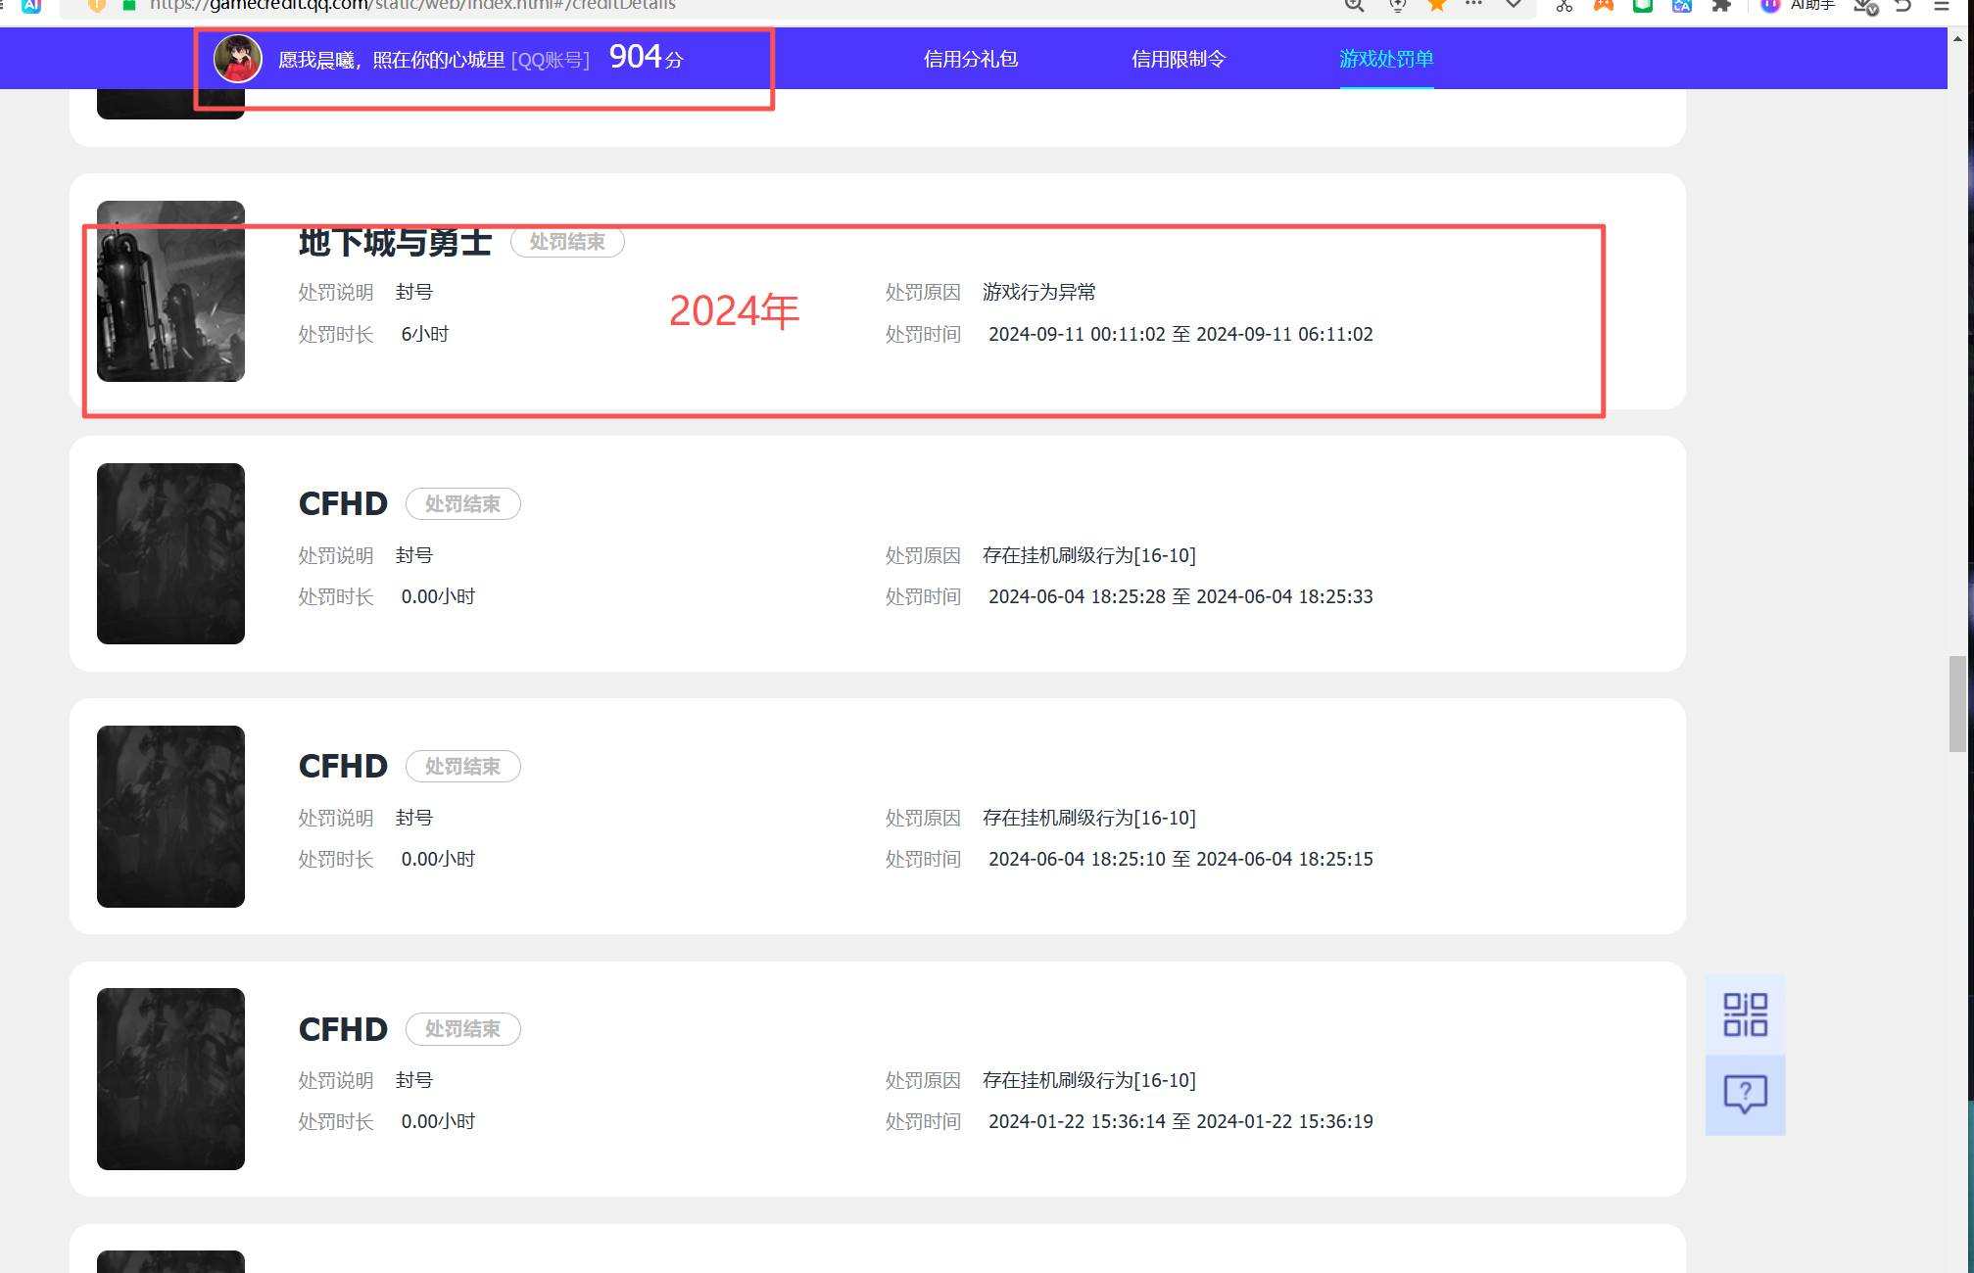Click the page vertical scrollbar thumb

[x=1957, y=704]
